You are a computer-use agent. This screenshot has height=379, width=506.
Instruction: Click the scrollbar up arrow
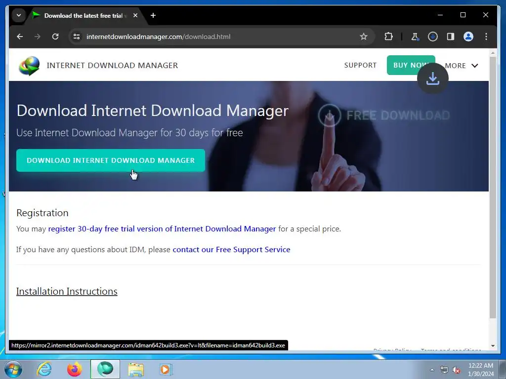(x=493, y=52)
